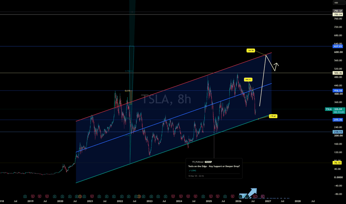Viewport: 346px width, 204px height.
Task: Select the blue channel midline
Action: point(174,118)
